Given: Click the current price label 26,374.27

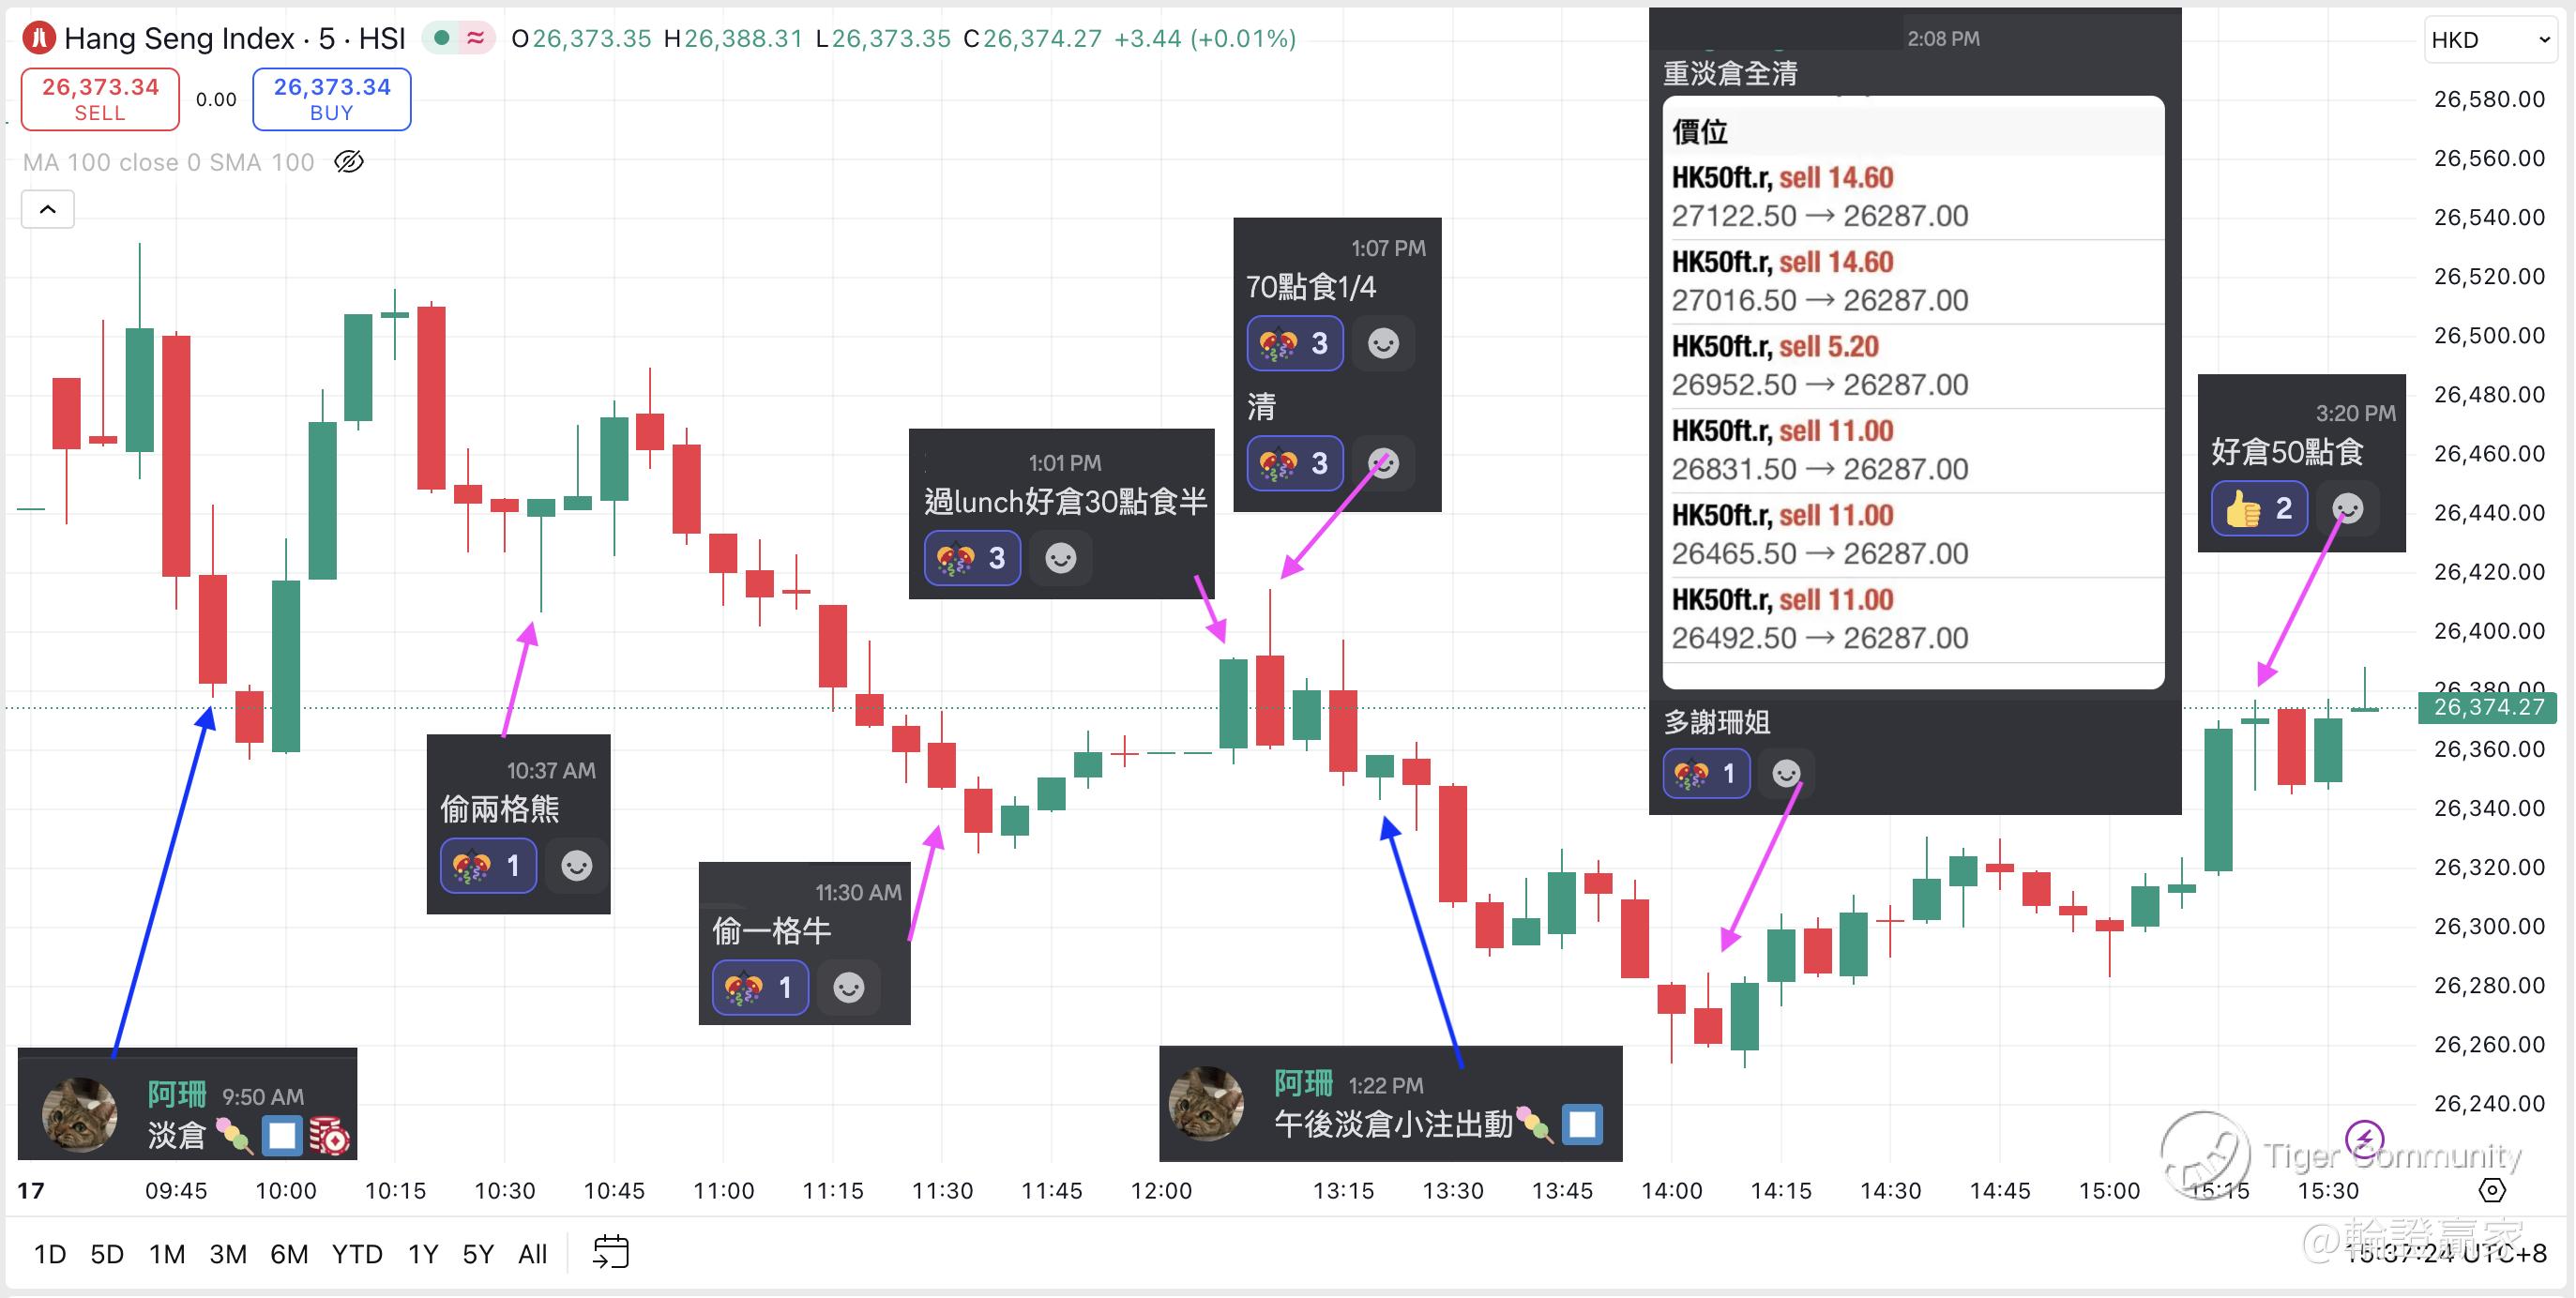Looking at the screenshot, I should [x=2487, y=707].
